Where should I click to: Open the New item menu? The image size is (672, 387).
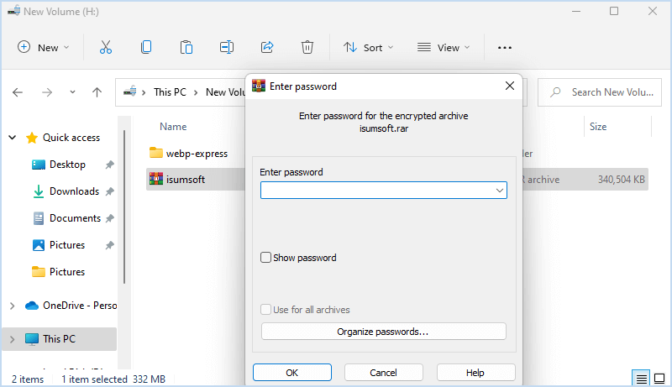(x=44, y=48)
